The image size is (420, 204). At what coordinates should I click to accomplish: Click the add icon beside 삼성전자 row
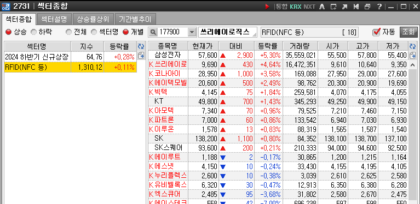coord(412,56)
